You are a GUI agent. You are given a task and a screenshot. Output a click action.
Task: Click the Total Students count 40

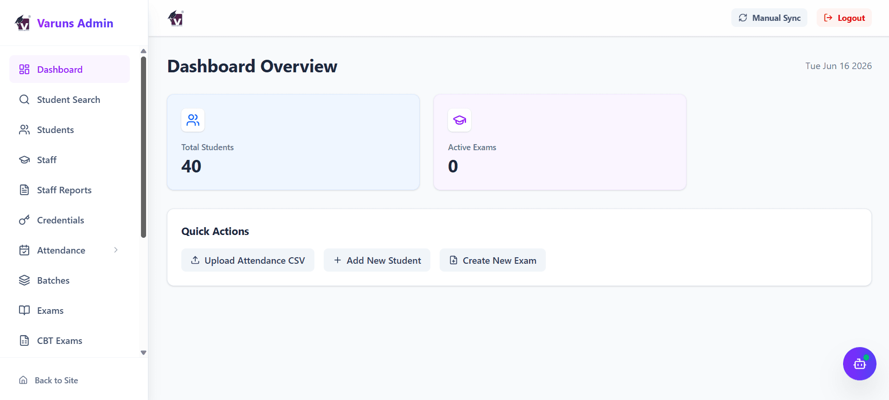point(191,166)
